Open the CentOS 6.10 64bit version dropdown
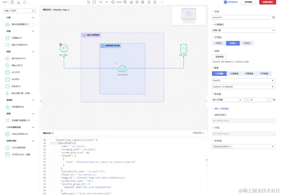 (244, 87)
